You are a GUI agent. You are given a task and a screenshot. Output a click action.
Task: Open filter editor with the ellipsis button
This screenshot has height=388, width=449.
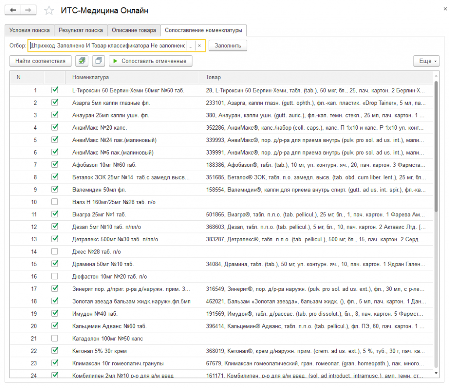190,46
